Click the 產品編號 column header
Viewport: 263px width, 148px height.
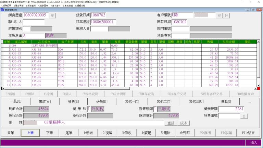[x=21, y=42]
